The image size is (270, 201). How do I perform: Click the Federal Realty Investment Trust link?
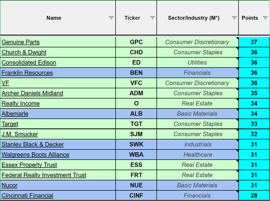[x=44, y=175]
